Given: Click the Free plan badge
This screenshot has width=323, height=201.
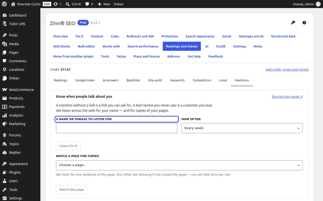Looking at the screenshot, I should (83, 22).
